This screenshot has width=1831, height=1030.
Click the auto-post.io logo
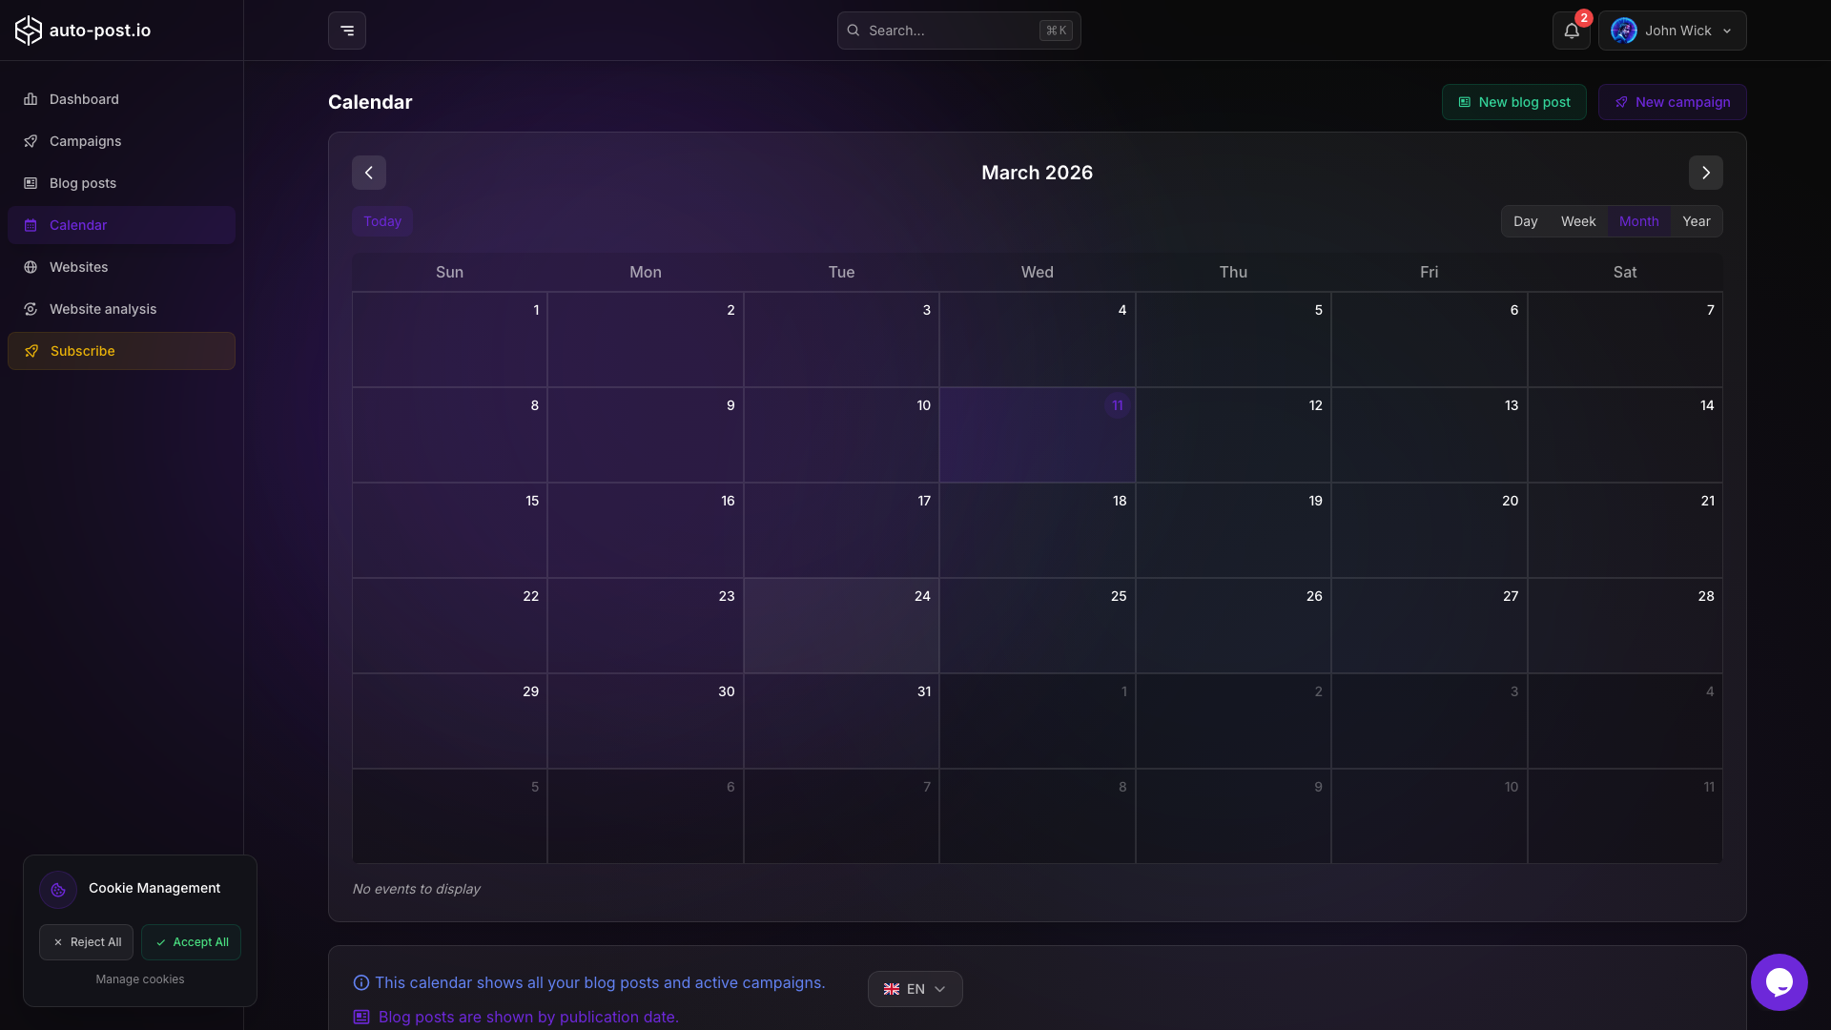84,30
